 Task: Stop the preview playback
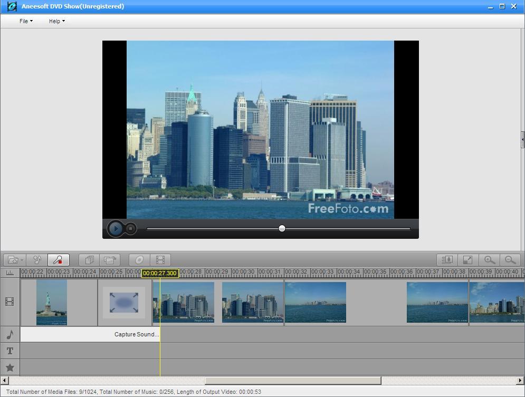130,229
